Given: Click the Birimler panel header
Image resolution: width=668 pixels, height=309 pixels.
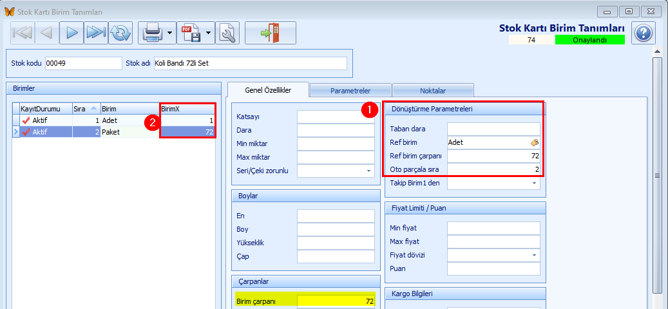Looking at the screenshot, I should coord(114,89).
